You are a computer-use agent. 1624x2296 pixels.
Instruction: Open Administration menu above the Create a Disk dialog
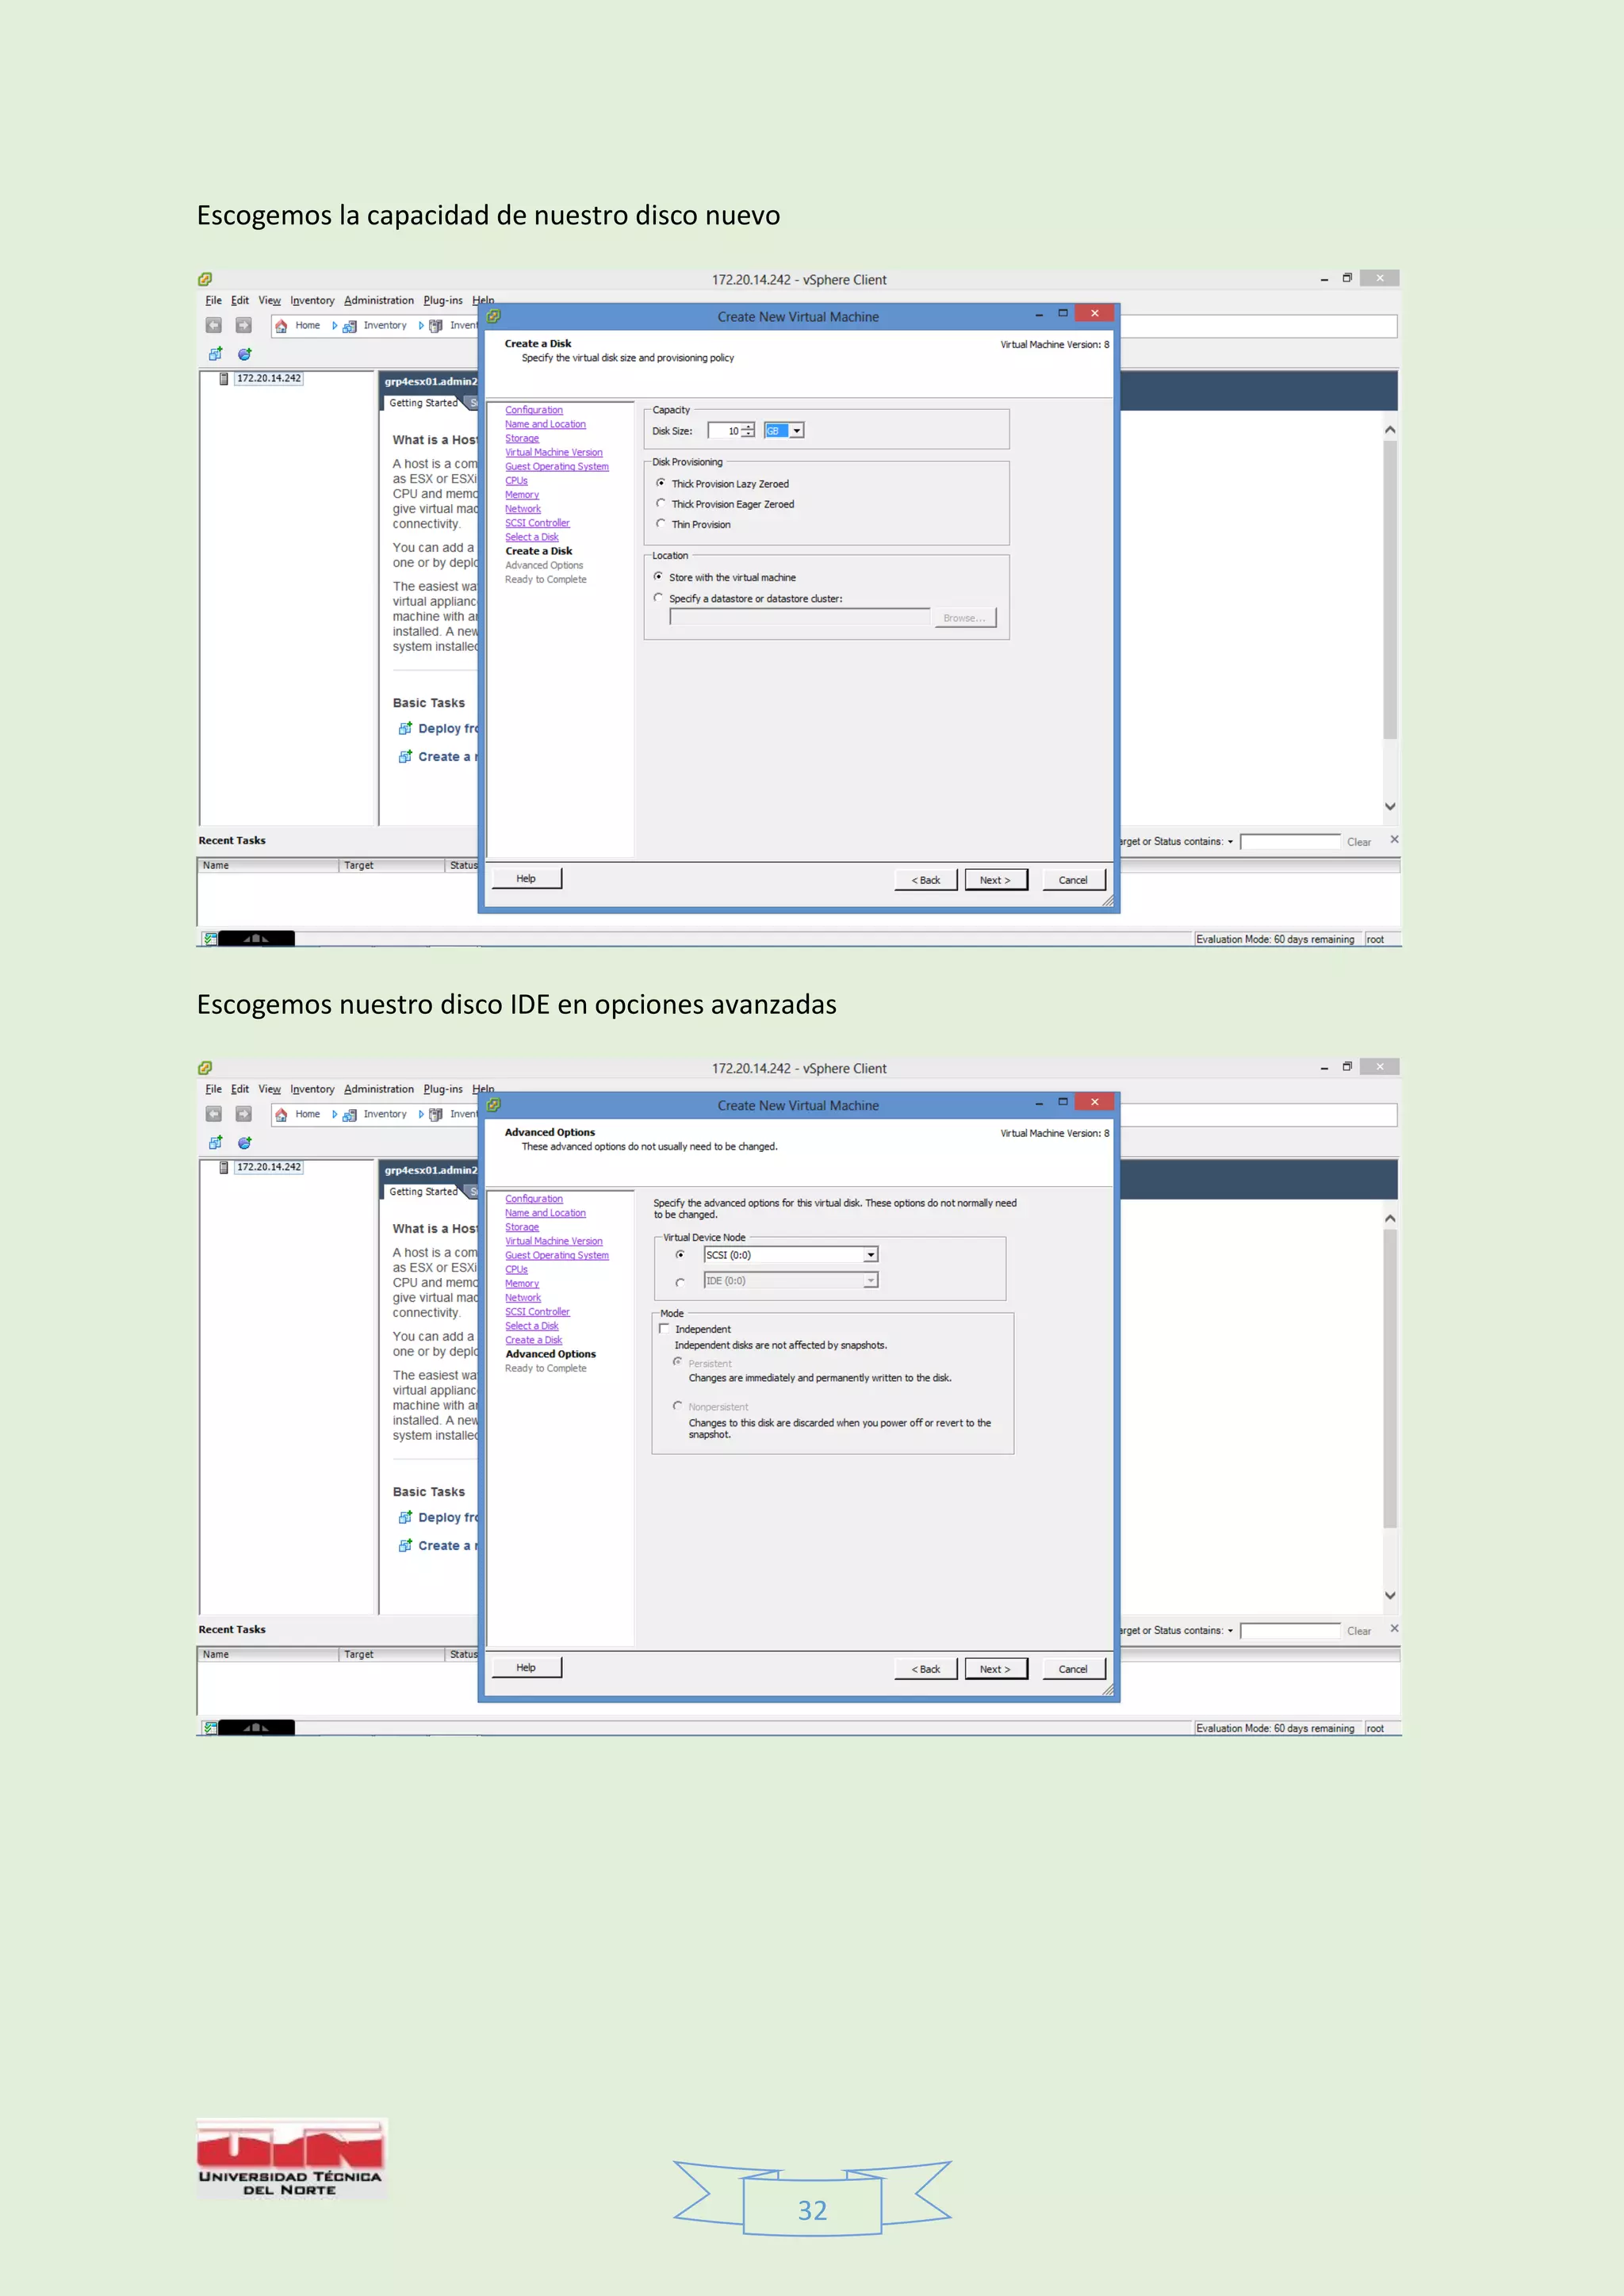378,301
